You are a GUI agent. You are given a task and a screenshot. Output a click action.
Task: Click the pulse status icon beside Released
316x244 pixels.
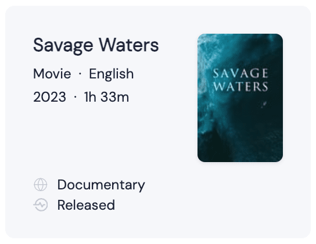[x=41, y=205]
